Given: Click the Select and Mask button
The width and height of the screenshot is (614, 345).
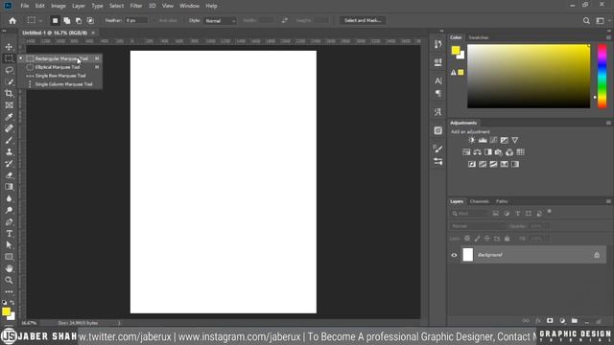Looking at the screenshot, I should coord(363,20).
